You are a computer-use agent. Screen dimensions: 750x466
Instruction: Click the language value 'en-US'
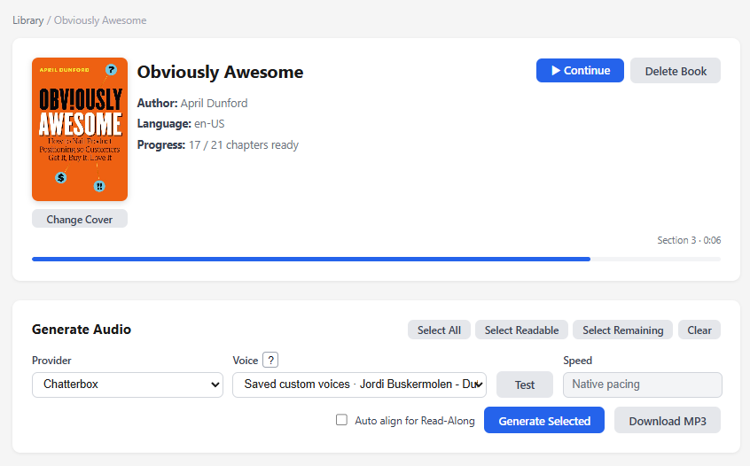(x=209, y=124)
